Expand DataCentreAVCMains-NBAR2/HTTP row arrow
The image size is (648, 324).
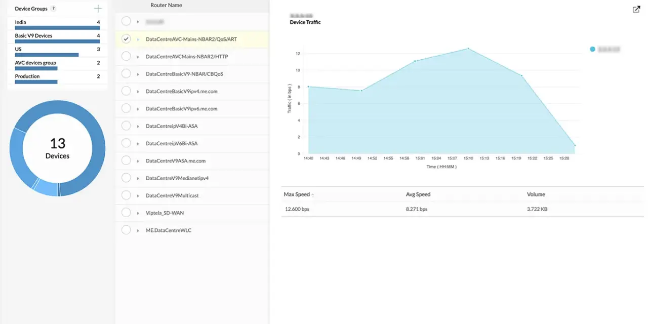138,57
